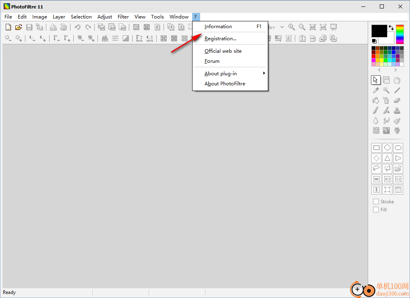Select the Ellipse selection shape
Viewport: 410px width, 298px height.
coord(387,148)
